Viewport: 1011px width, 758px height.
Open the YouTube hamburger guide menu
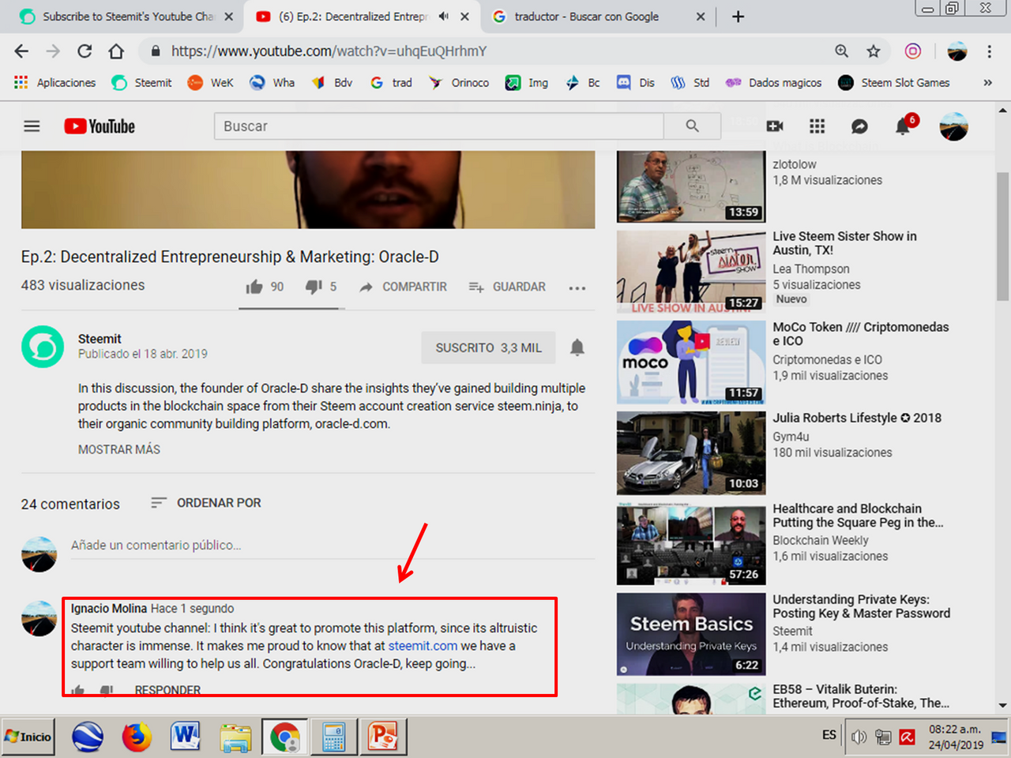click(x=32, y=126)
